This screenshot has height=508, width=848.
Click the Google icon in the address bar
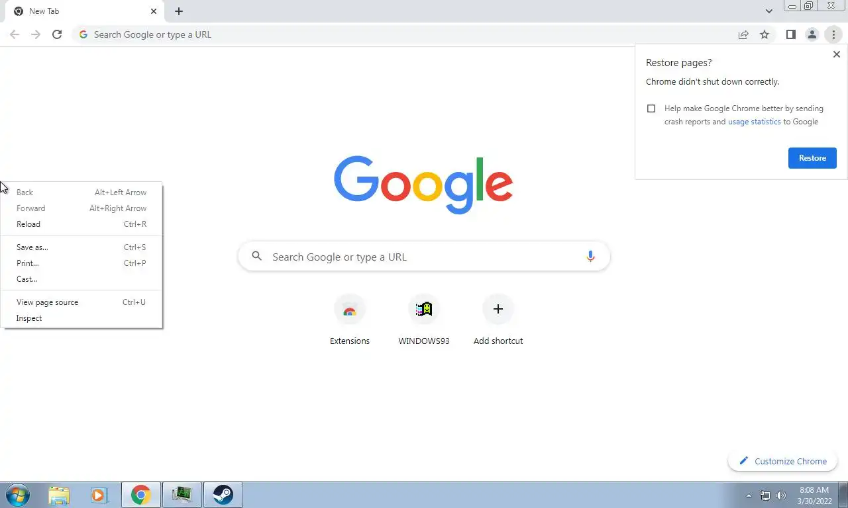pos(83,34)
